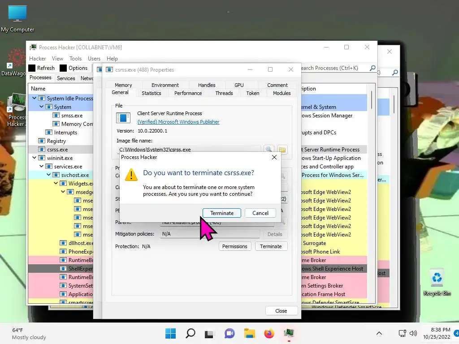Viewport: 459px width, 344px height.
Task: Open My Computer desktop icon
Action: (x=17, y=18)
